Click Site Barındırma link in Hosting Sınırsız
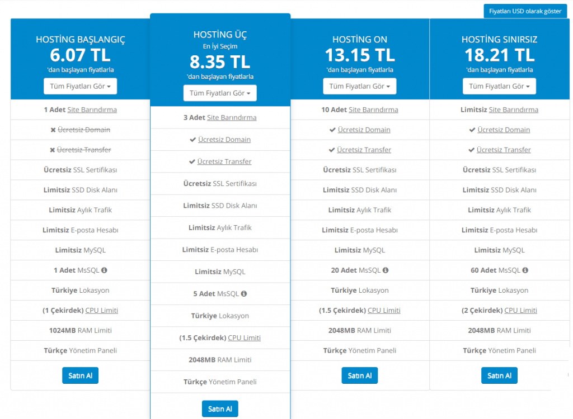This screenshot has height=419, width=573. coord(513,110)
